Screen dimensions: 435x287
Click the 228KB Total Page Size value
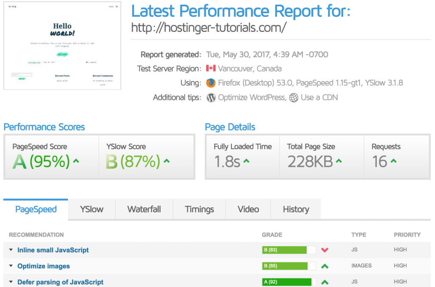click(x=310, y=161)
